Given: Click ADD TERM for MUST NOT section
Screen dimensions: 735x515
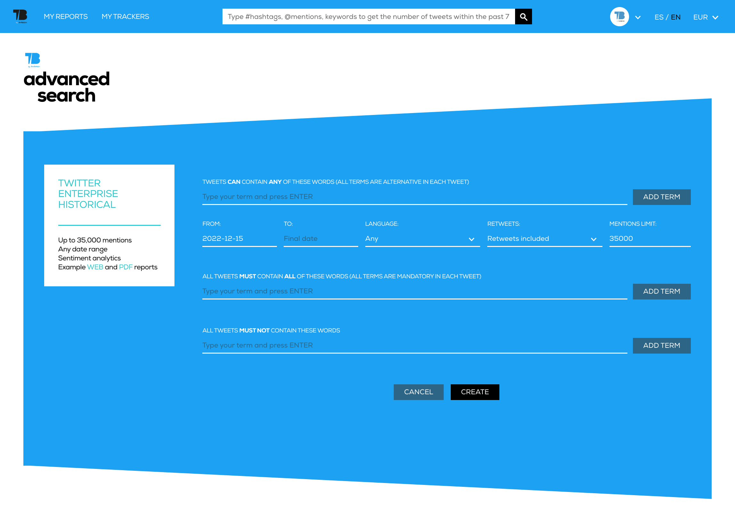Looking at the screenshot, I should (x=662, y=345).
